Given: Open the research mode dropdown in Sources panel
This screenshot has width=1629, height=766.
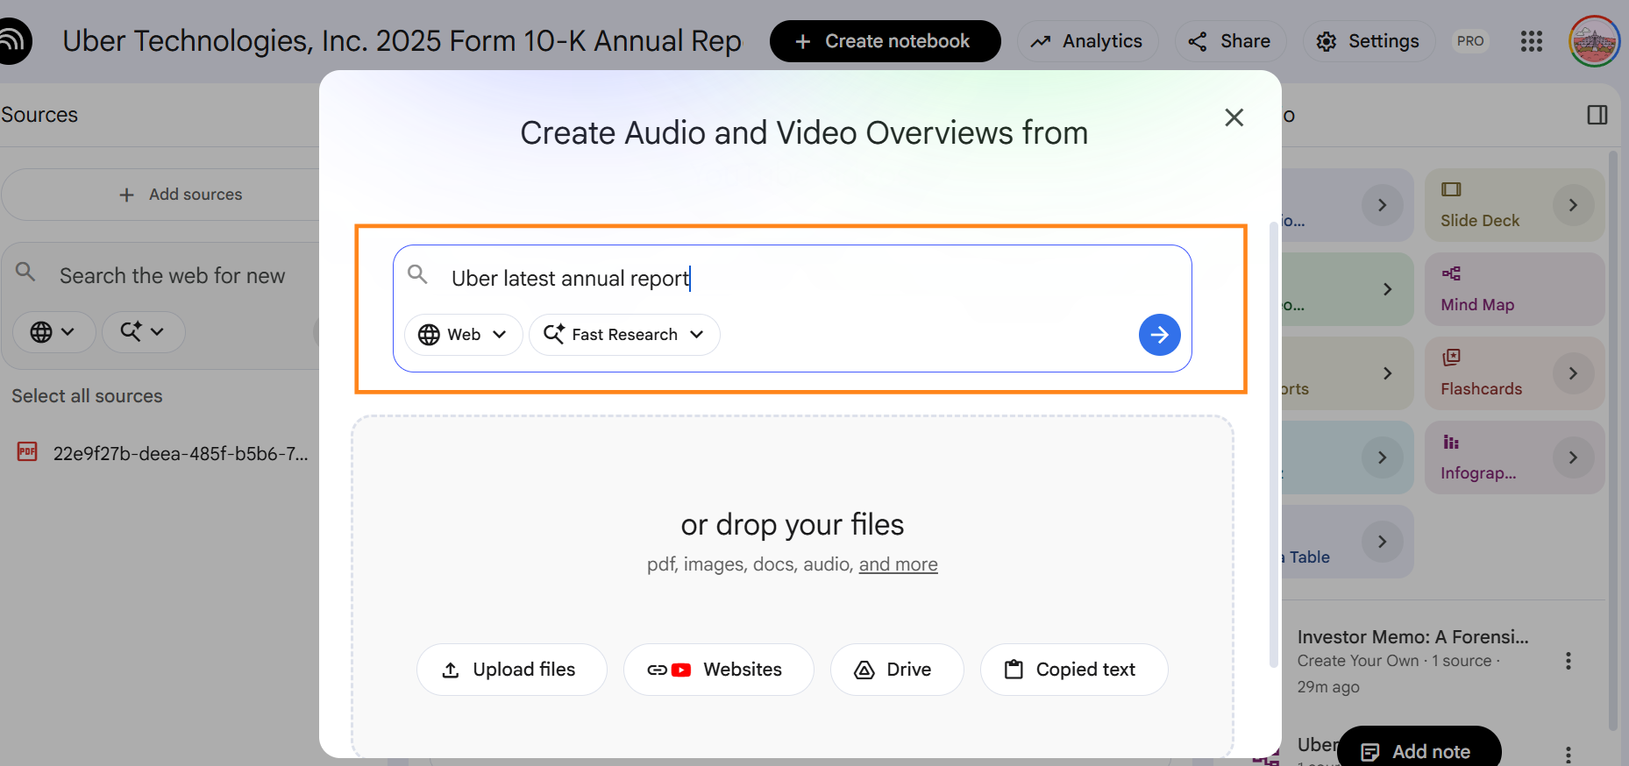Looking at the screenshot, I should click(143, 332).
